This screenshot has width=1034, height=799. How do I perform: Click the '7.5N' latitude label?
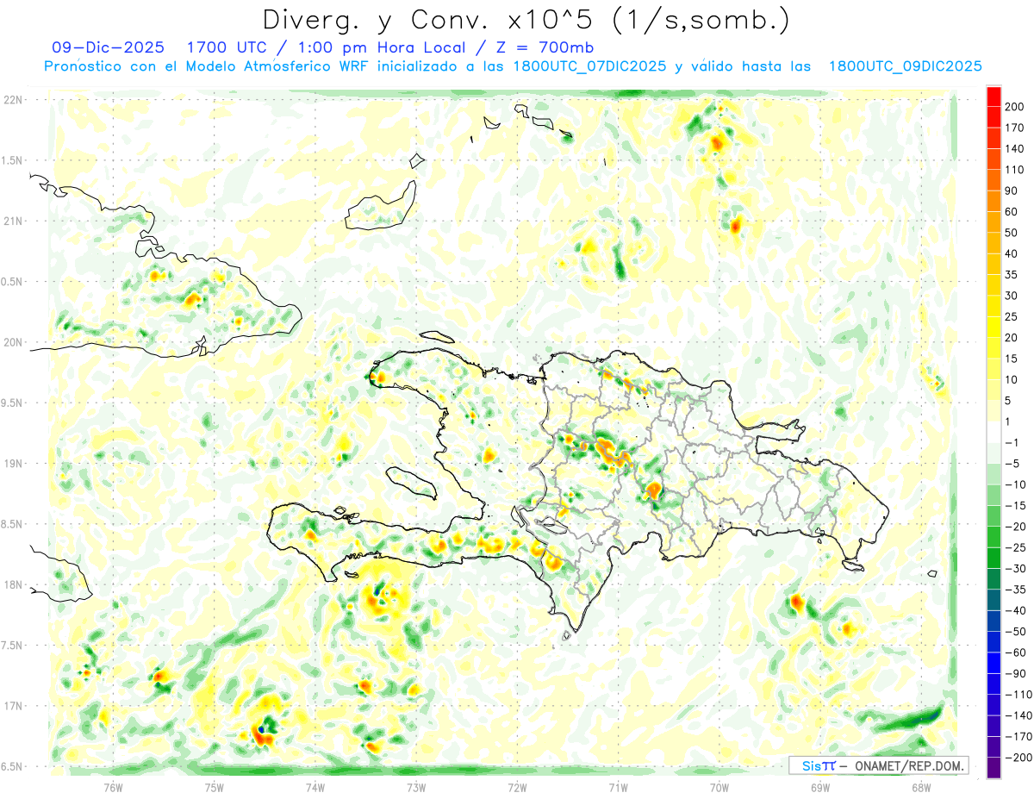(12, 645)
